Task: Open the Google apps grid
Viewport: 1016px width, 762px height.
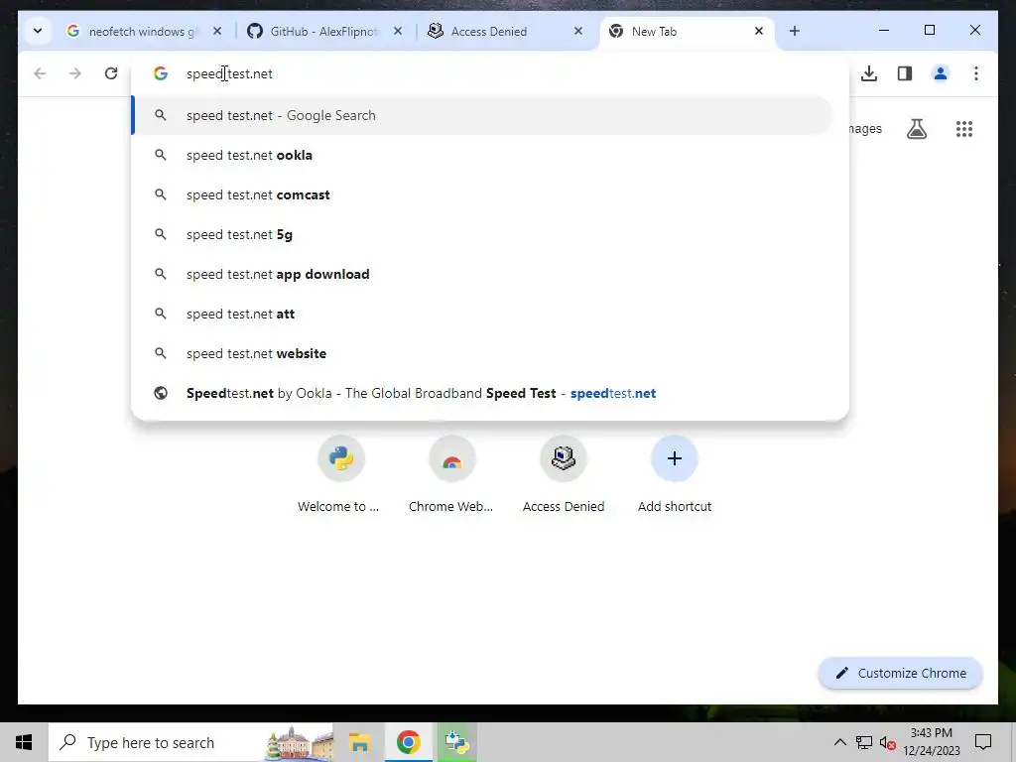Action: point(964,128)
